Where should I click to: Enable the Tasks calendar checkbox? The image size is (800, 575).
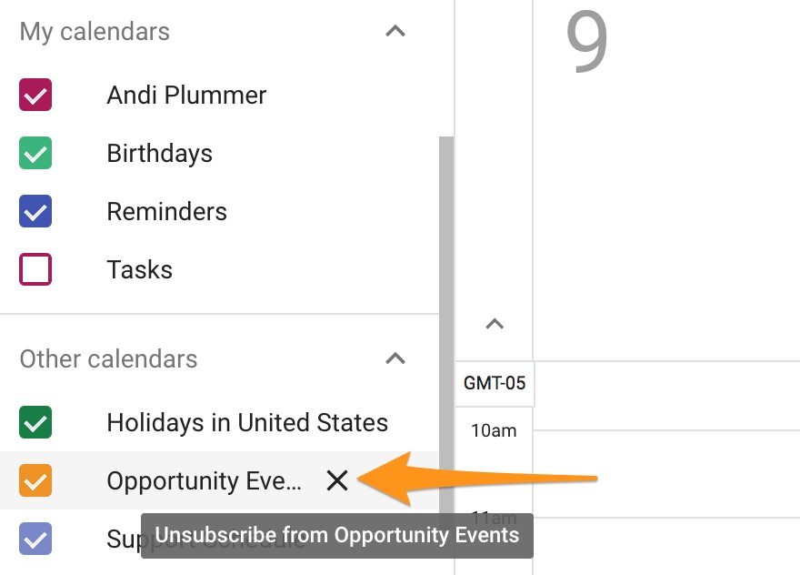click(x=35, y=269)
